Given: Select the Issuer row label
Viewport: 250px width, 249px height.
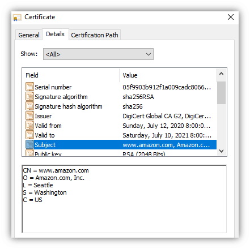Looking at the screenshot, I should tap(43, 116).
